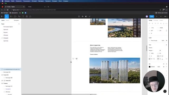Click the Create link icon in the center toolbar
This screenshot has height=95, width=169.
90,16
